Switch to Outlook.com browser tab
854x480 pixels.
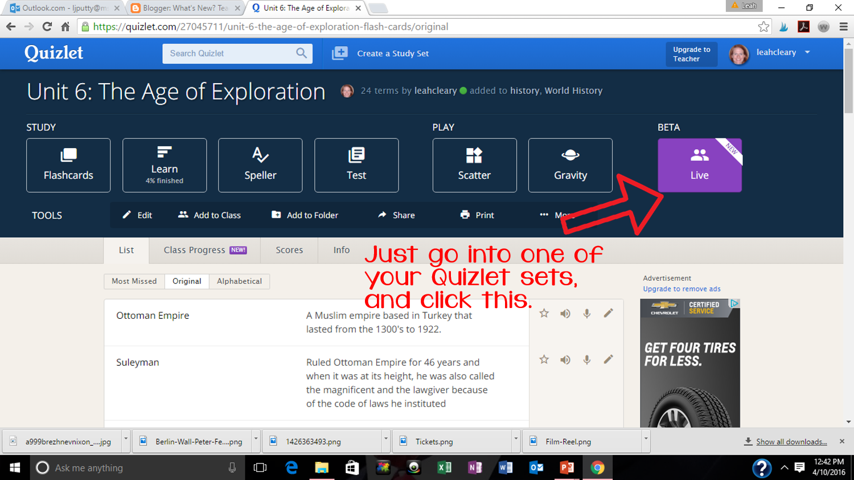point(64,8)
